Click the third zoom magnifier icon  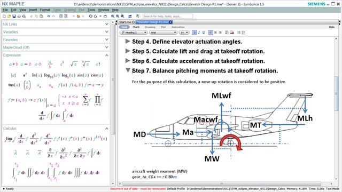[122, 17]
